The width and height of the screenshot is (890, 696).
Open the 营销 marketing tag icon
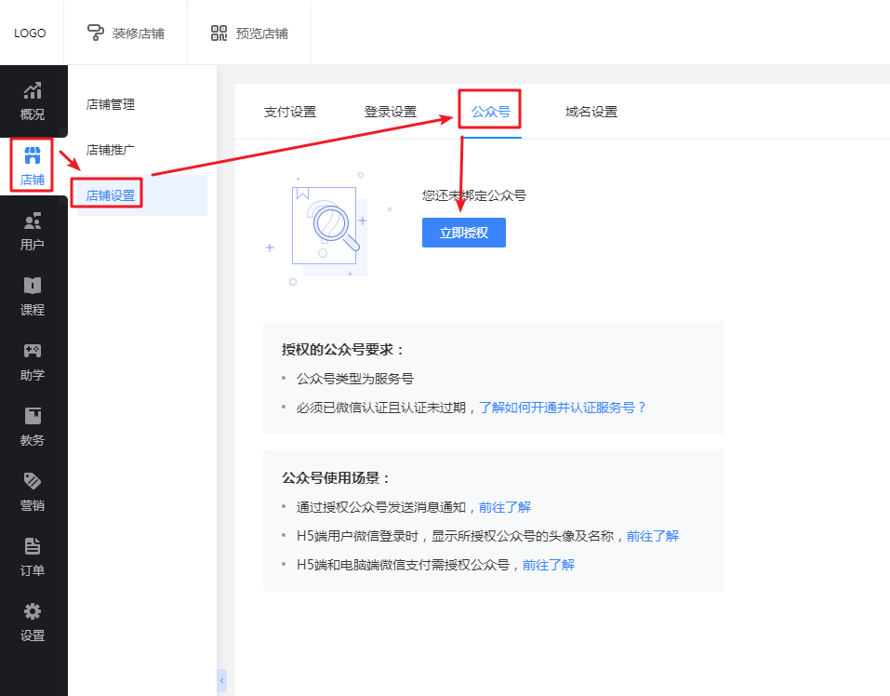click(33, 481)
